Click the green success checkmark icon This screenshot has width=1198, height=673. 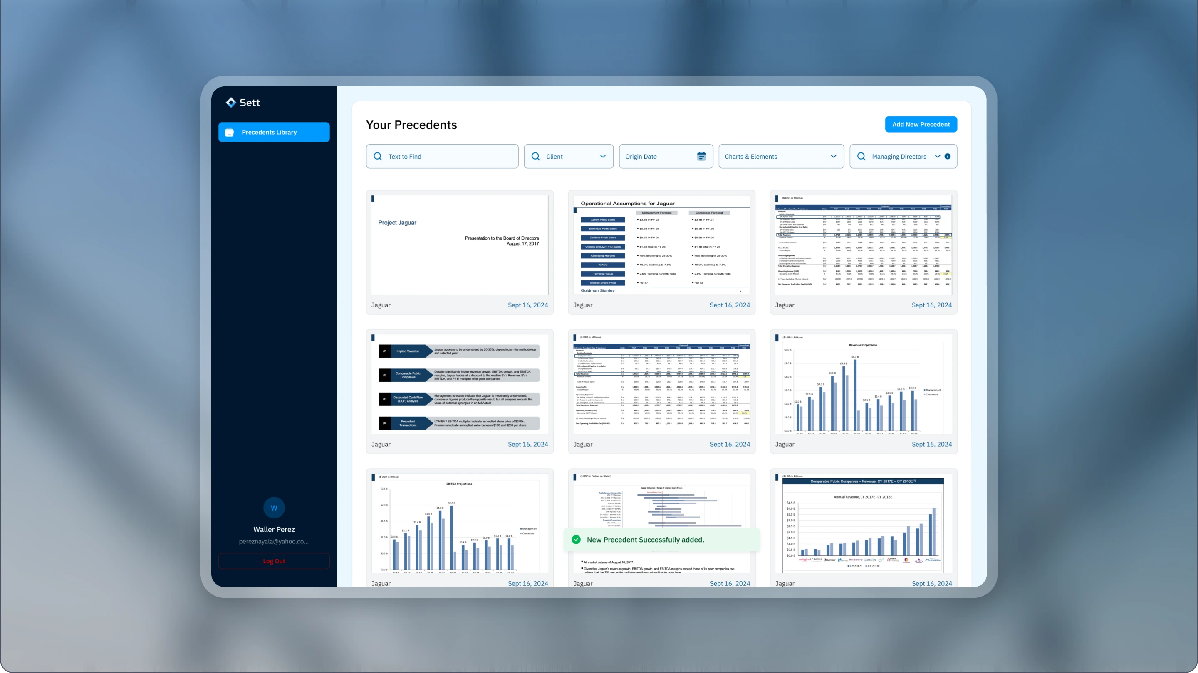pos(576,540)
